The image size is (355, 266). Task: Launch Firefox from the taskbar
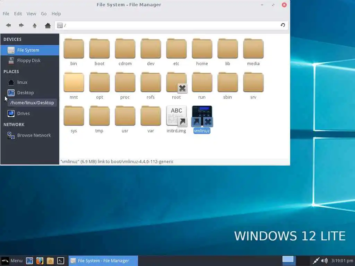click(40, 260)
